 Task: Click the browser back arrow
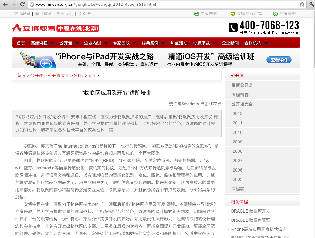click(x=5, y=4)
